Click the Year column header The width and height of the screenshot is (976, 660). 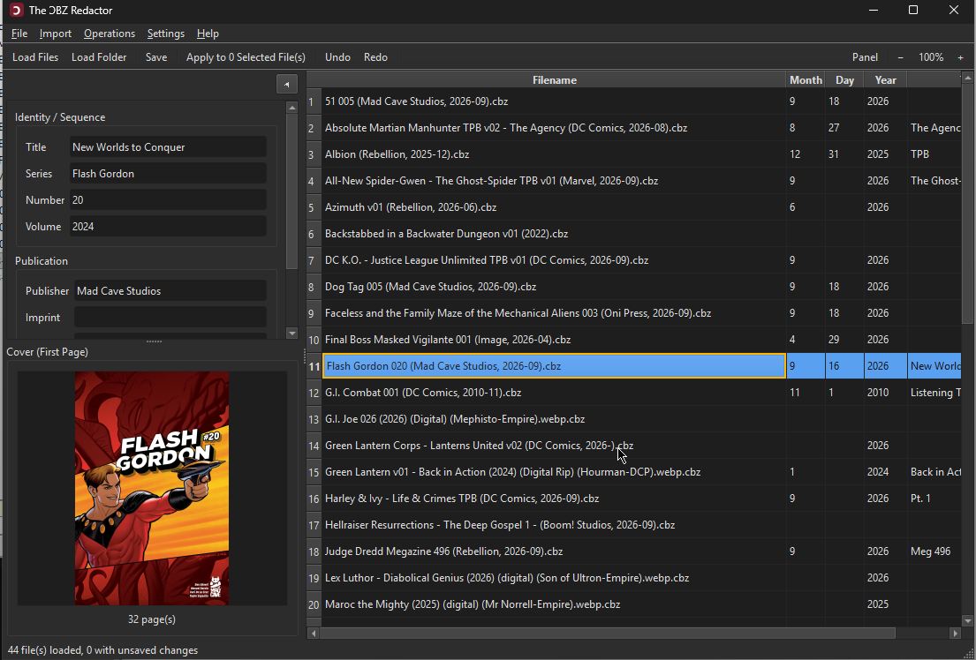[885, 80]
